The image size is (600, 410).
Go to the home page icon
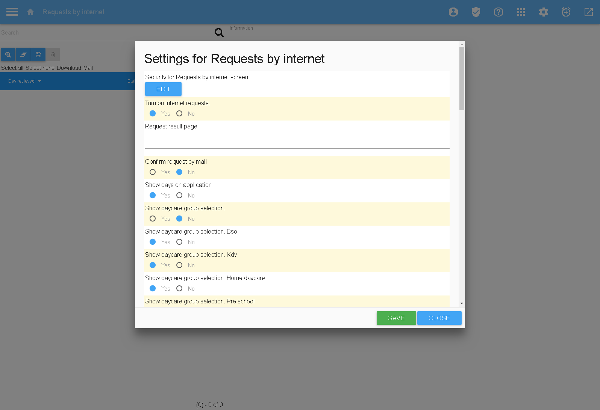point(30,12)
